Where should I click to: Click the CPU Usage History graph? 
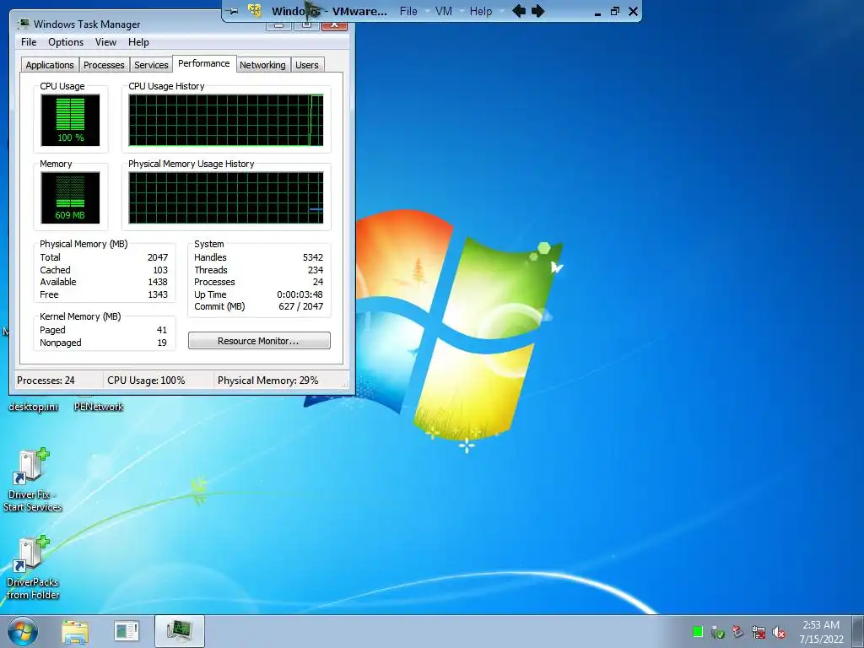[226, 120]
